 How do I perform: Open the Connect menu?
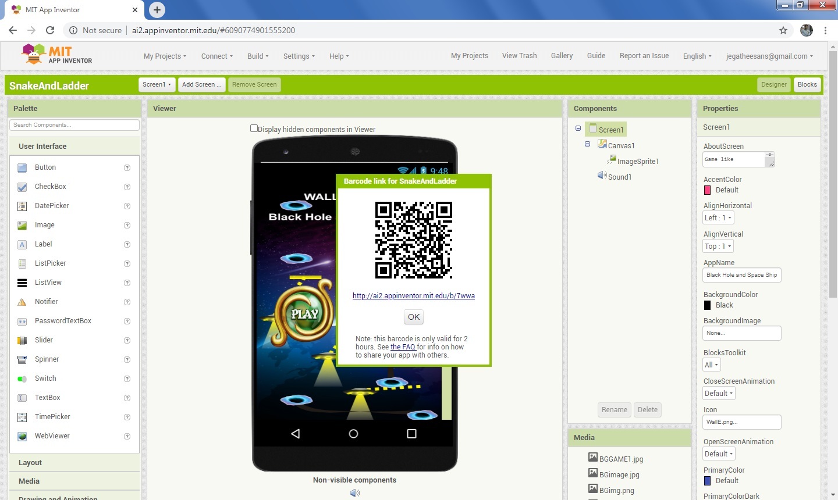[x=217, y=56]
